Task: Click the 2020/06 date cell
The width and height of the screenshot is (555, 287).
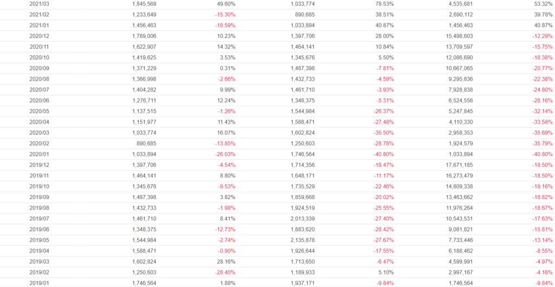Action: 40,100
